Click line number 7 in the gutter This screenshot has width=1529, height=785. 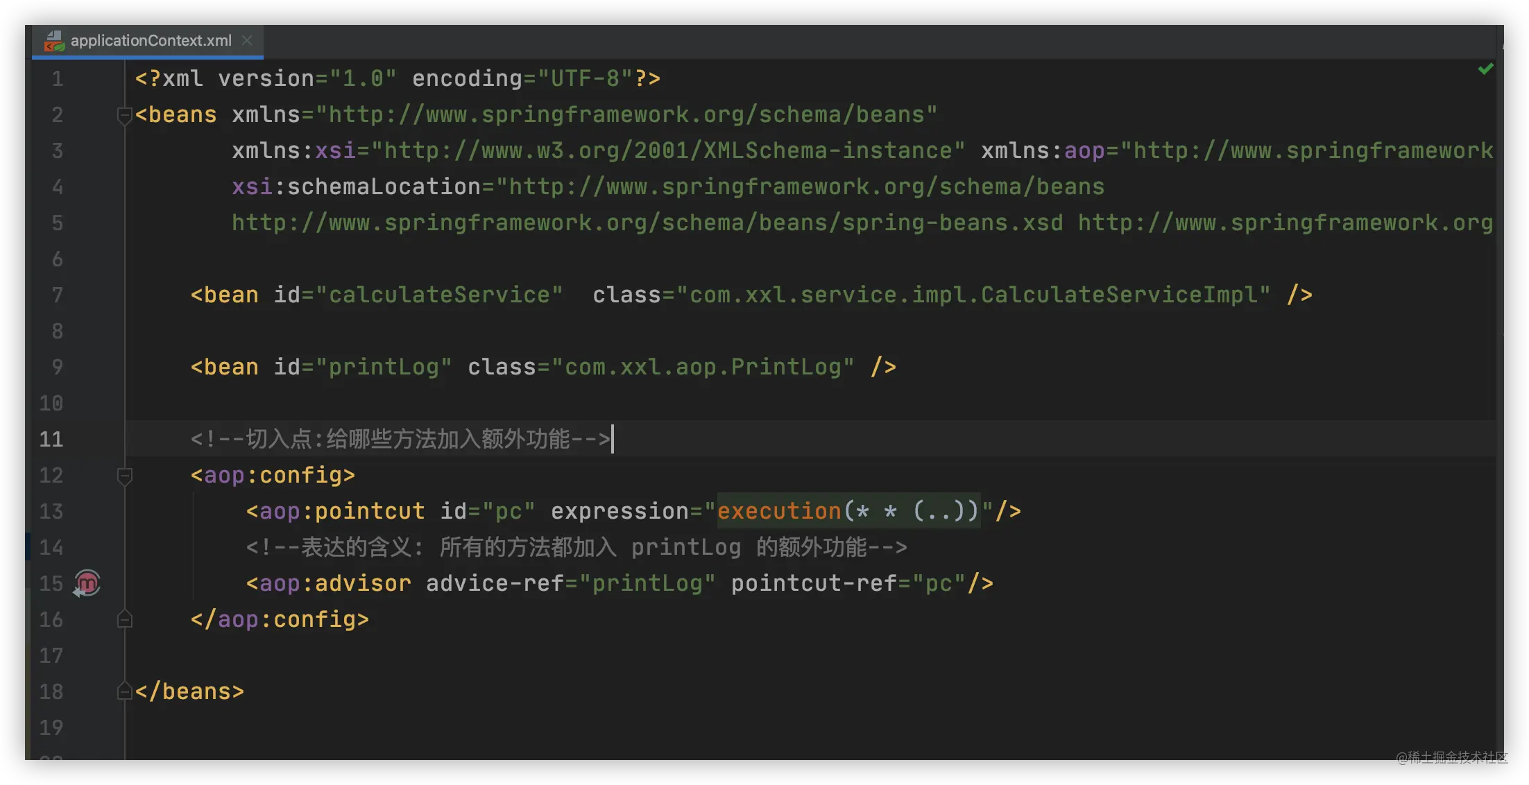coord(57,295)
